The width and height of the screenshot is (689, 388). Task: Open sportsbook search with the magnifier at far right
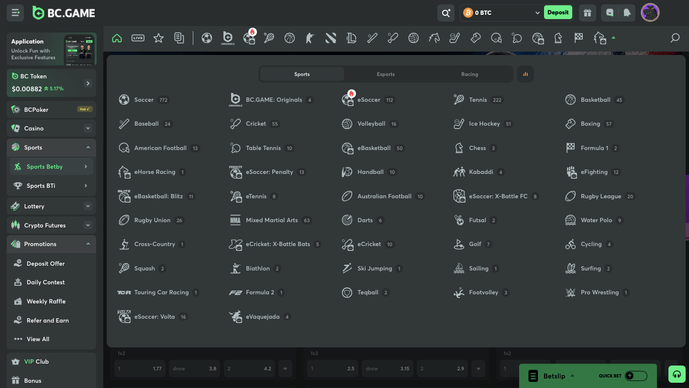click(x=675, y=38)
